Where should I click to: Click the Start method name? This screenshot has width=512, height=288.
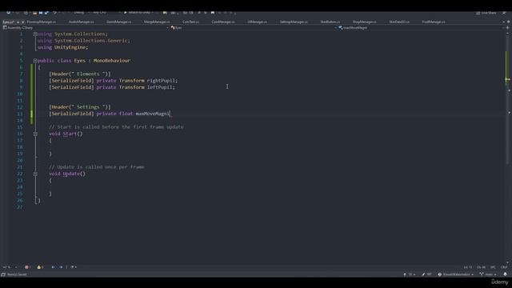pos(70,134)
